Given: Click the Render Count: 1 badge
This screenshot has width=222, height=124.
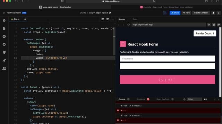Looking at the screenshot, I should [x=205, y=33].
